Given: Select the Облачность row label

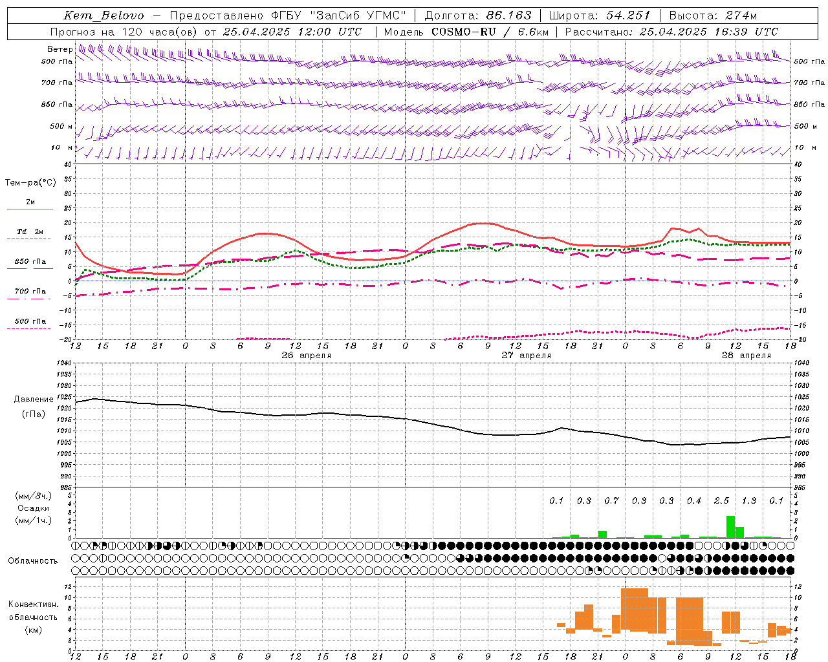Looking at the screenshot, I should click(33, 561).
